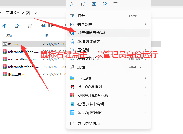
Task: Click the wrench icon beside 属性
Action: [72, 67]
